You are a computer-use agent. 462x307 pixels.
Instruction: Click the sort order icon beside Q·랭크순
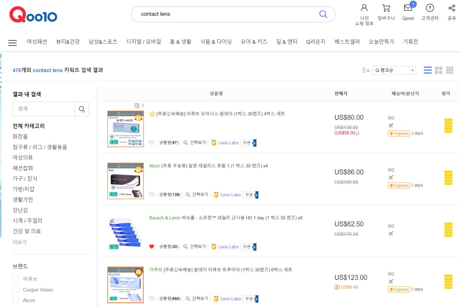[366, 70]
